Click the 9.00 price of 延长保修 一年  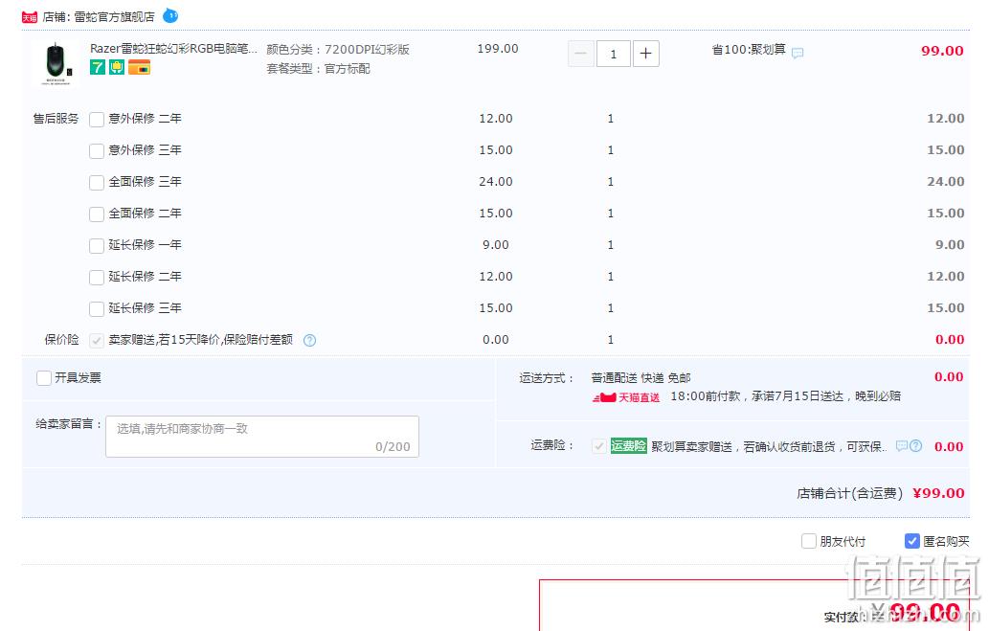point(496,245)
